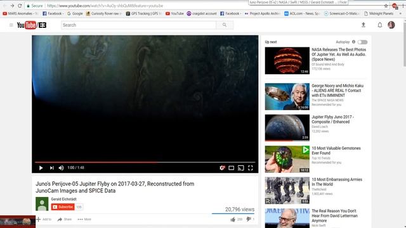Screen dimensions: 406x228
Task: Open the YouTube hamburger guide menu
Action: point(11,25)
